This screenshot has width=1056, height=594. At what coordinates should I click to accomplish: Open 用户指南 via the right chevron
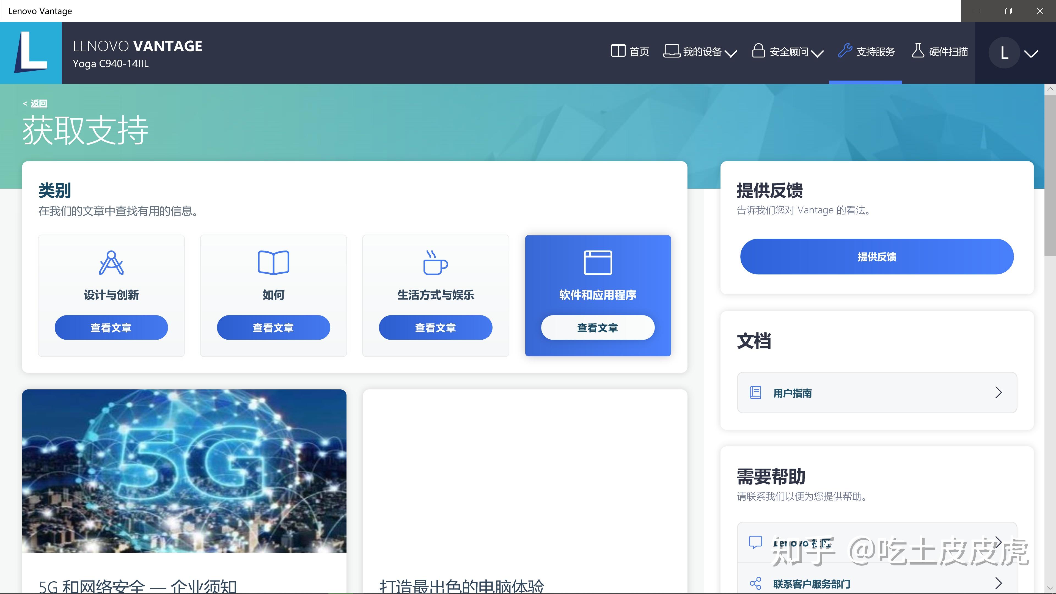[x=999, y=393]
